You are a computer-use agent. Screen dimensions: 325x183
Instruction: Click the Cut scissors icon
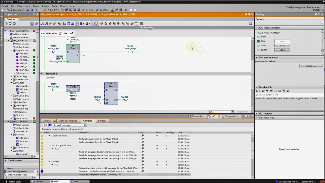[x=32, y=10]
